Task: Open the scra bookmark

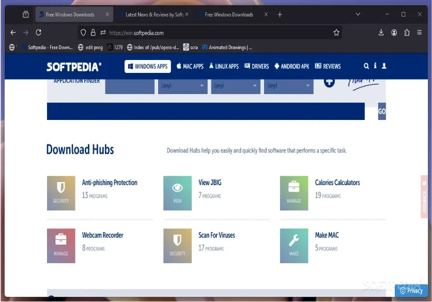Action: [191, 48]
